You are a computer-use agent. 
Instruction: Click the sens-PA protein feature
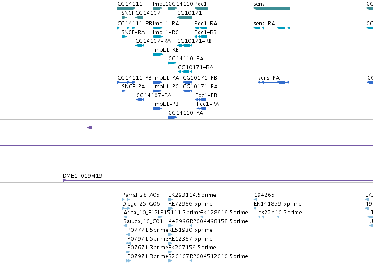(x=274, y=82)
